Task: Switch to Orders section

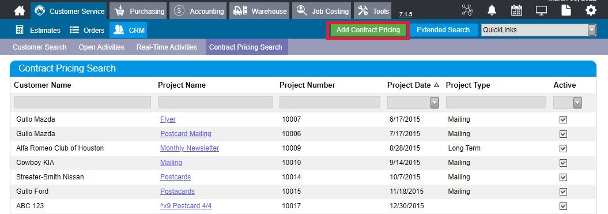Action: (x=87, y=30)
